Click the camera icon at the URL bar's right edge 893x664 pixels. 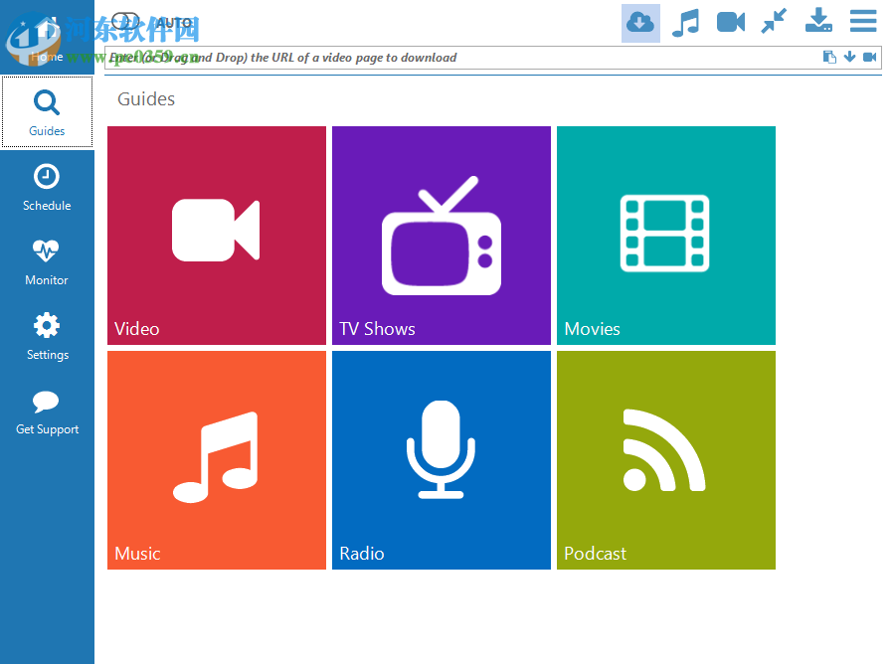click(869, 57)
